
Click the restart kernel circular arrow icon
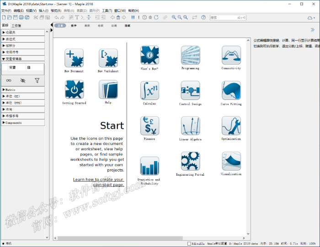(156, 17)
